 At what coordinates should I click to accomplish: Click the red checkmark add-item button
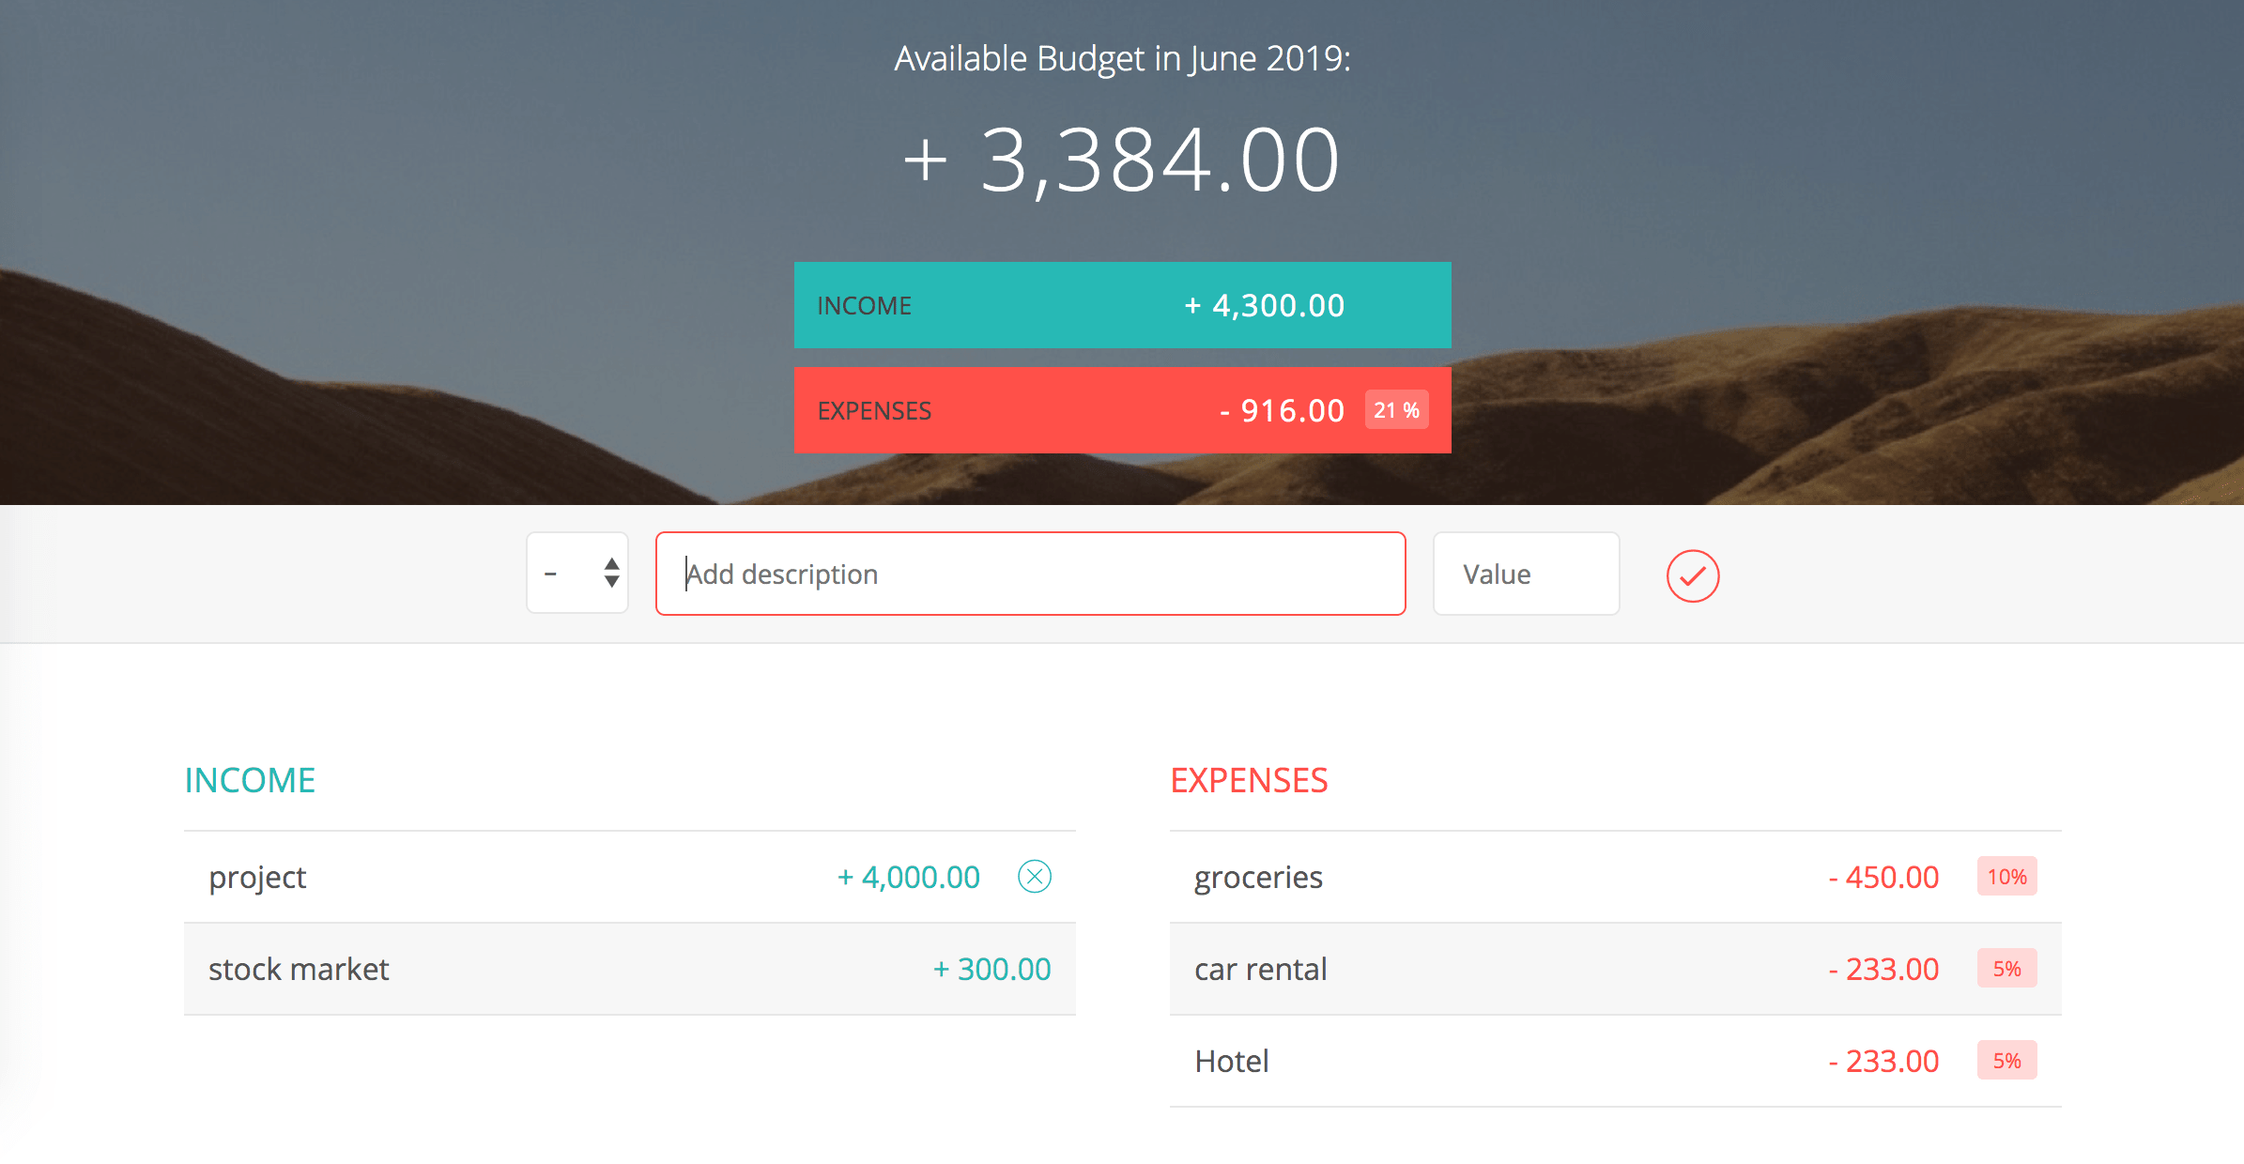[1692, 575]
